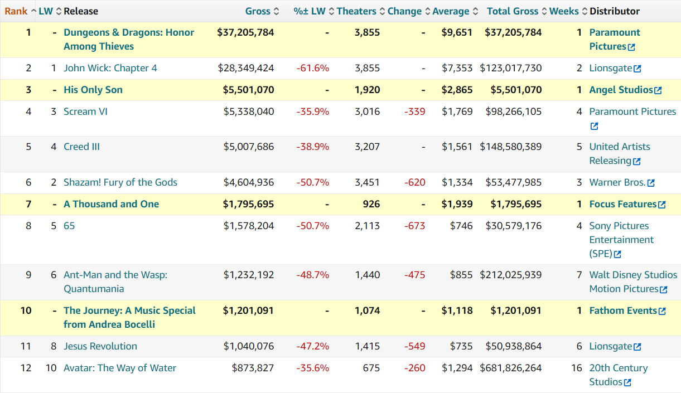Click external link icon after Walt Disney Studios
681x393 pixels.
click(x=664, y=290)
